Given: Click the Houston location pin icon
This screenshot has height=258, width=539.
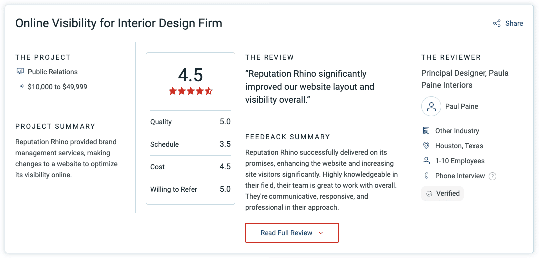Looking at the screenshot, I should (426, 146).
